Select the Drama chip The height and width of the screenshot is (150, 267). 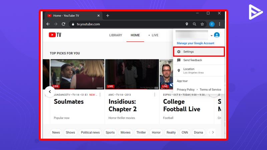pos(198,132)
